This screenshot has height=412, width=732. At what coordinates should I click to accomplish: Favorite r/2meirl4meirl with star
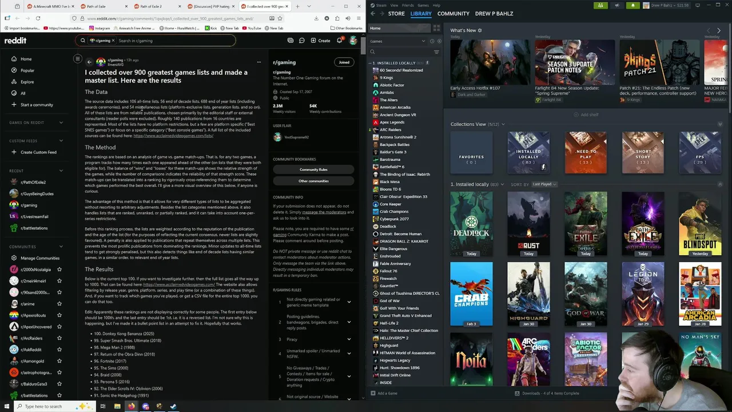(59, 281)
